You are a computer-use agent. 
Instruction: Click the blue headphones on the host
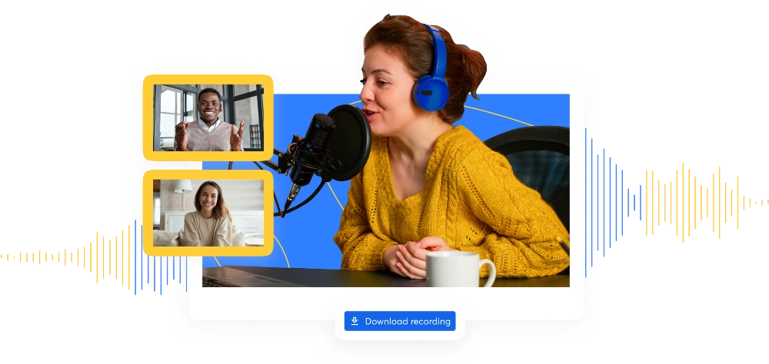(x=431, y=77)
